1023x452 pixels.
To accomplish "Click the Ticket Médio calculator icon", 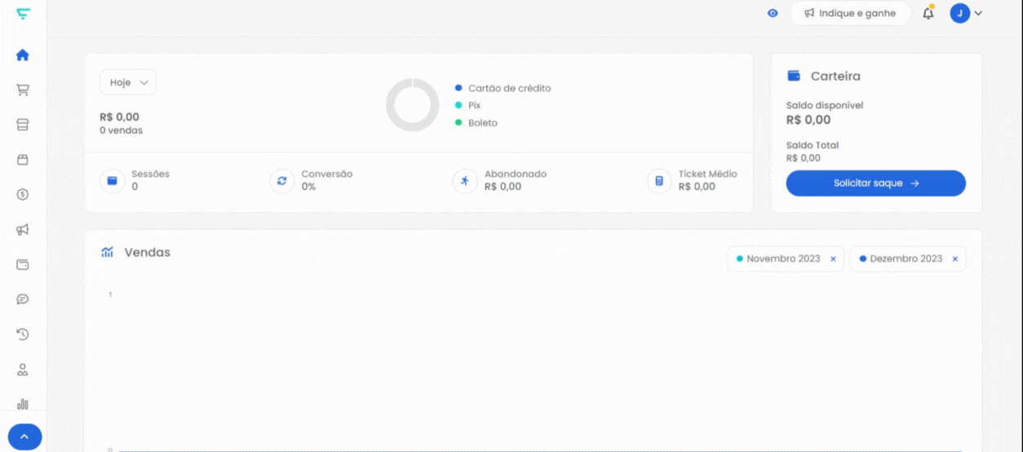I will [659, 181].
